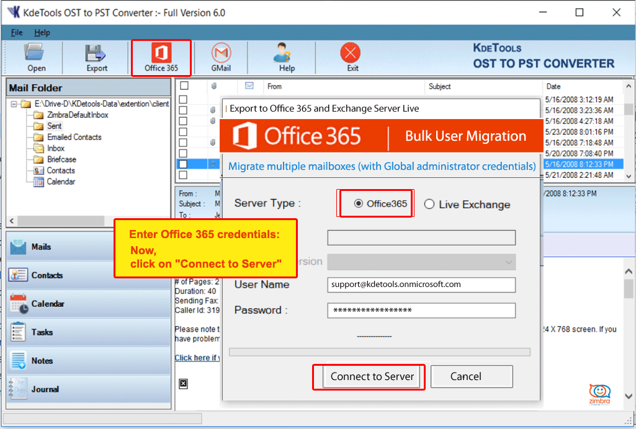The height and width of the screenshot is (429, 636).
Task: Open the Inbox folder in tree
Action: (56, 148)
